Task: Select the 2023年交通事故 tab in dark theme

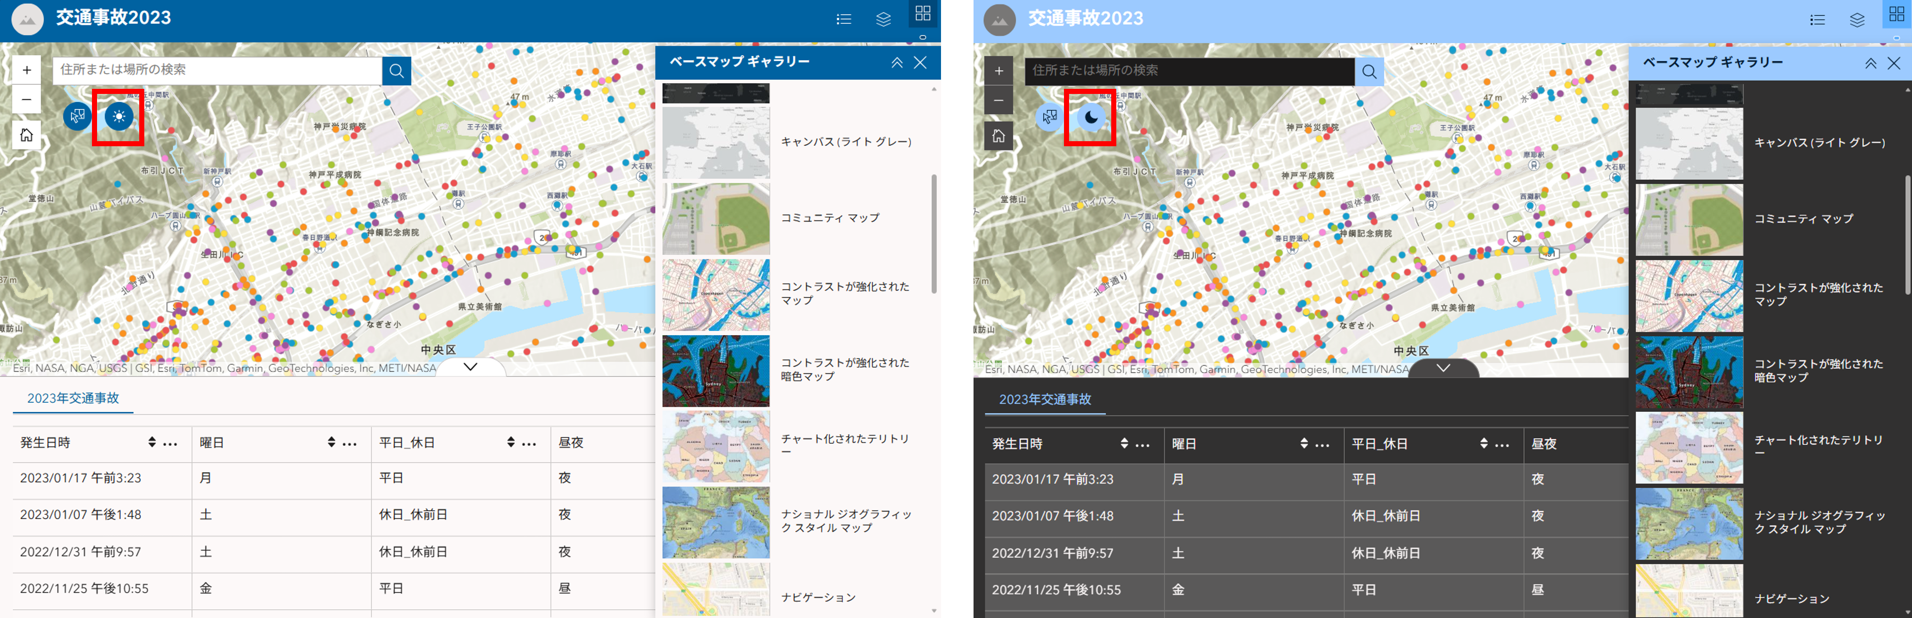Action: (1044, 400)
